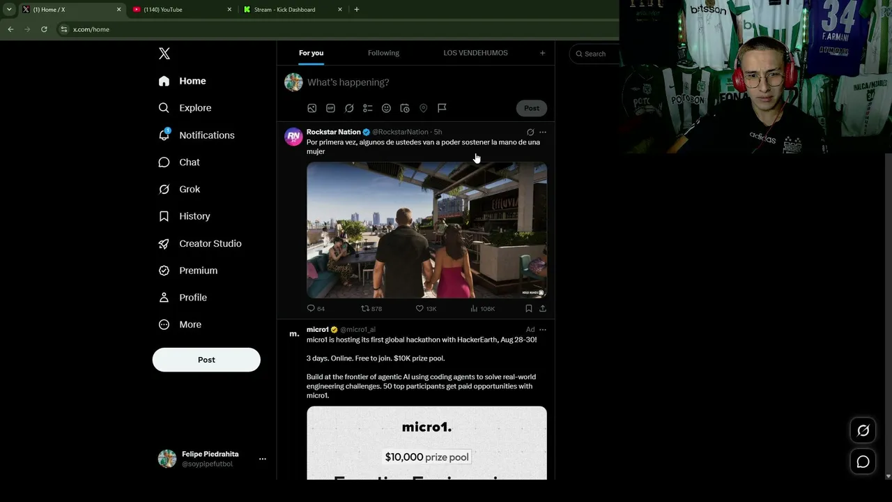This screenshot has width=892, height=502.
Task: Open Chat from the sidebar
Action: click(179, 162)
